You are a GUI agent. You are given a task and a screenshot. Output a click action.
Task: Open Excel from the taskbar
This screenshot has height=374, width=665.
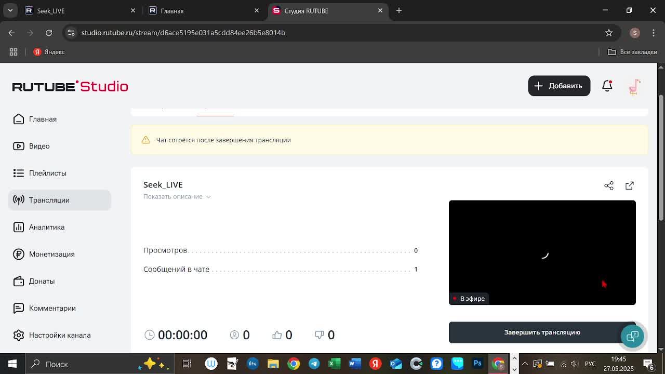pyautogui.click(x=334, y=364)
